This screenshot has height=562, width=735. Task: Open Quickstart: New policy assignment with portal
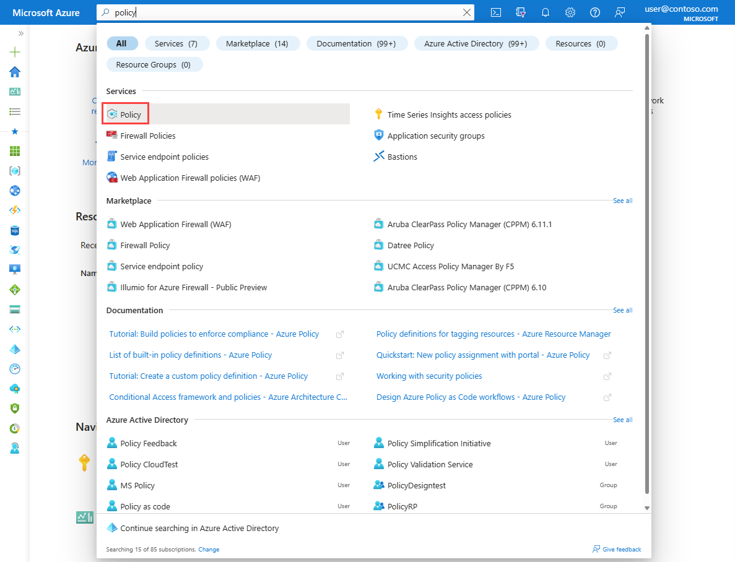[483, 355]
